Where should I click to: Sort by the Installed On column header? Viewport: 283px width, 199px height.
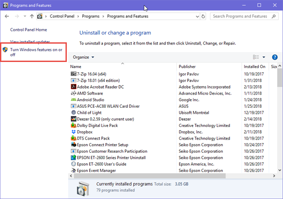255,66
